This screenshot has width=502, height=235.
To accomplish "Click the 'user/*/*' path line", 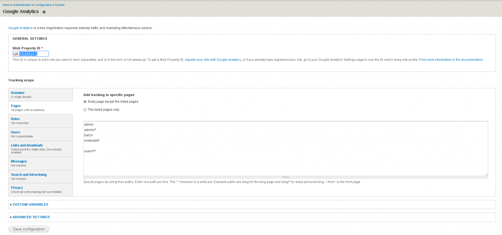I will click(90, 151).
